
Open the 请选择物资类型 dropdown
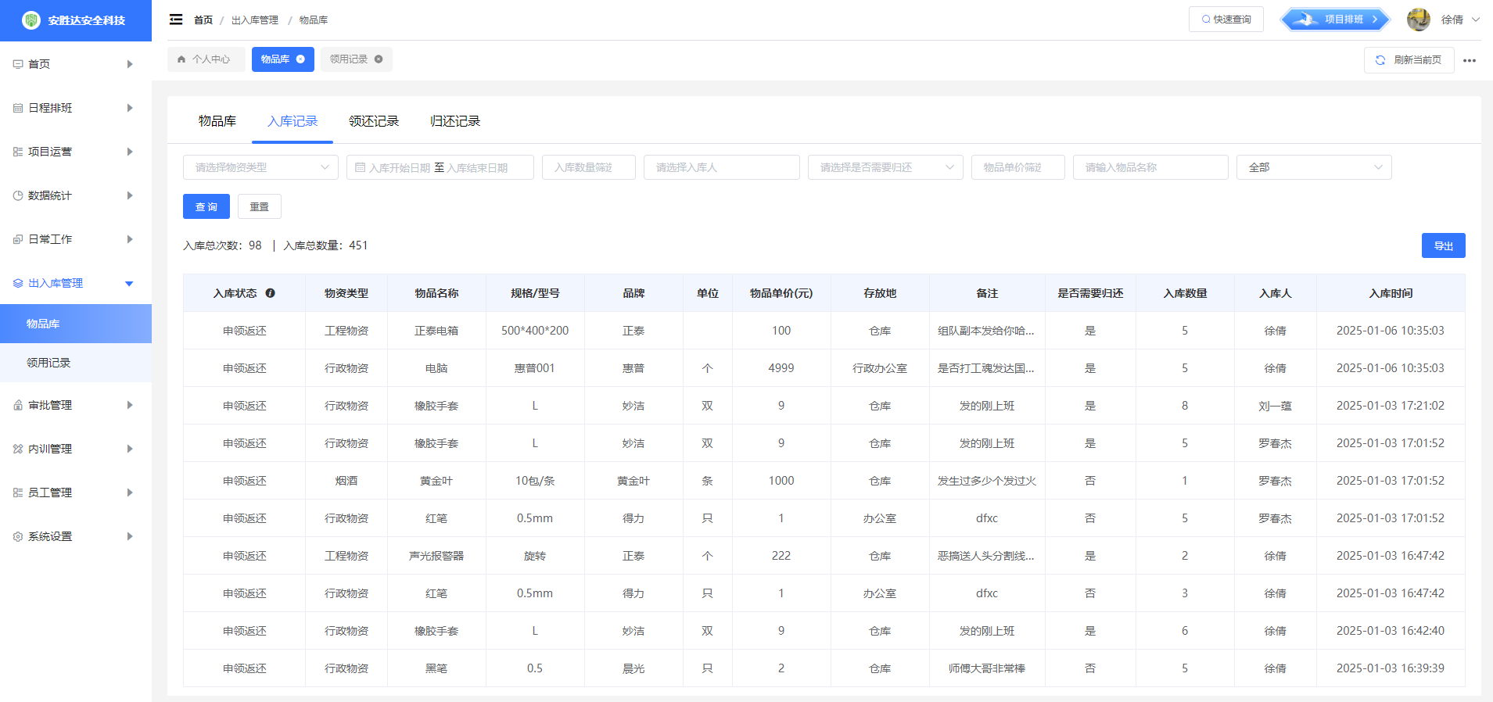pos(260,167)
